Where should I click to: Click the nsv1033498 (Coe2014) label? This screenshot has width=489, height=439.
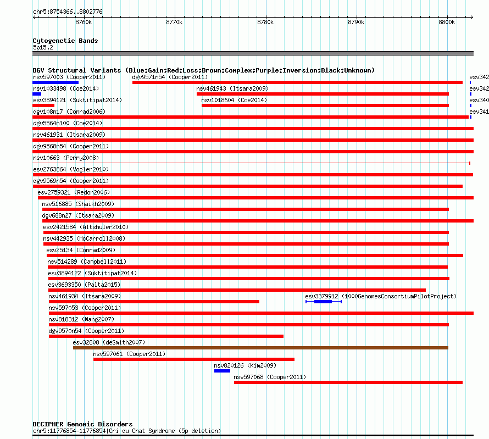66,88
